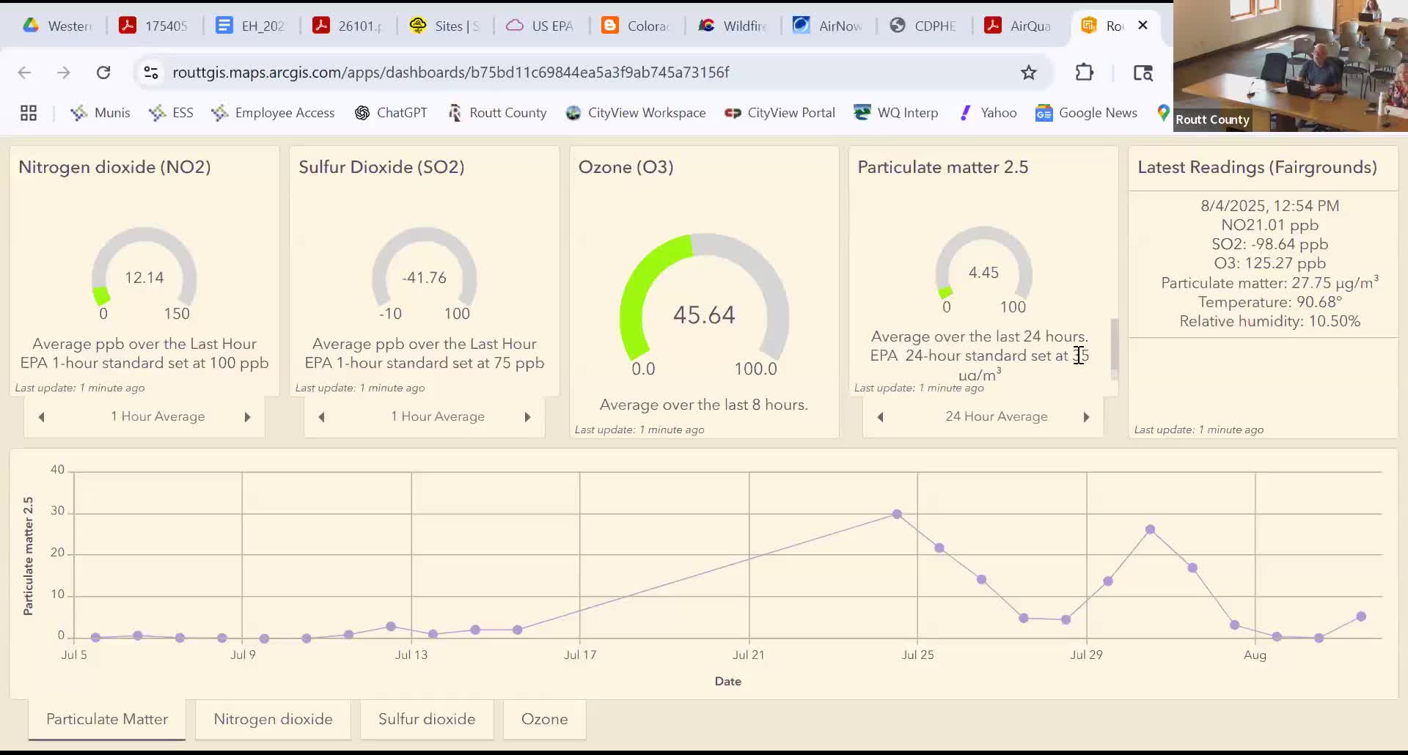The width and height of the screenshot is (1408, 755).
Task: Open the Routt County bookmark link
Action: click(497, 113)
